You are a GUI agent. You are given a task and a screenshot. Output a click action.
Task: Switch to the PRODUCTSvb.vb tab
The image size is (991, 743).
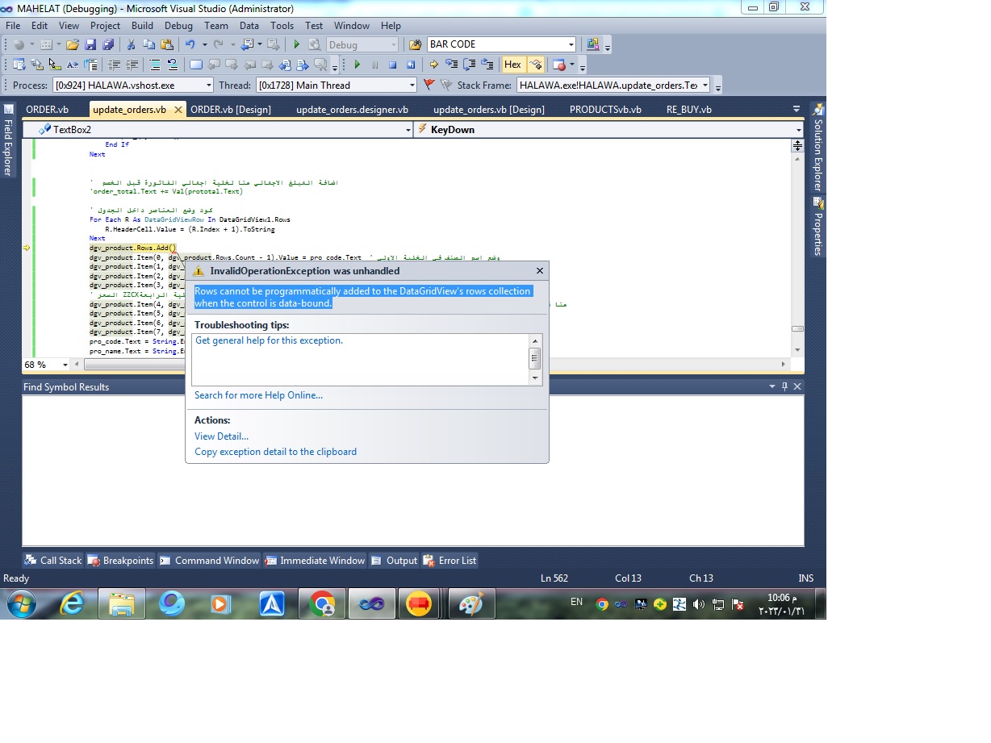[x=605, y=110]
